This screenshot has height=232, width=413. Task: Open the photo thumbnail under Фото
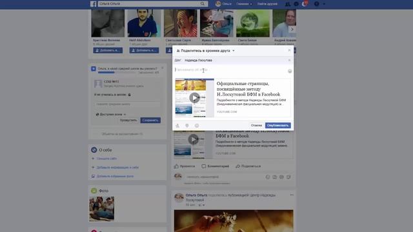point(102,209)
